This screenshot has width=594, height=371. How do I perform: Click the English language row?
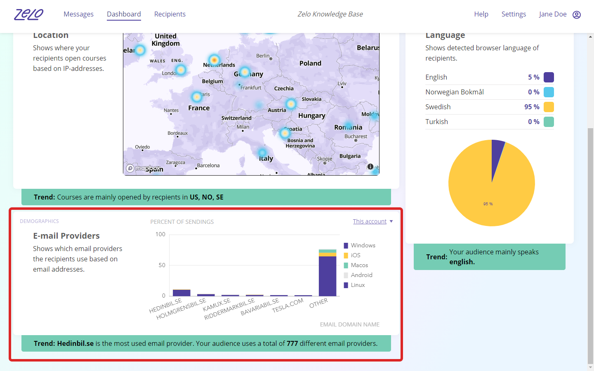click(490, 77)
